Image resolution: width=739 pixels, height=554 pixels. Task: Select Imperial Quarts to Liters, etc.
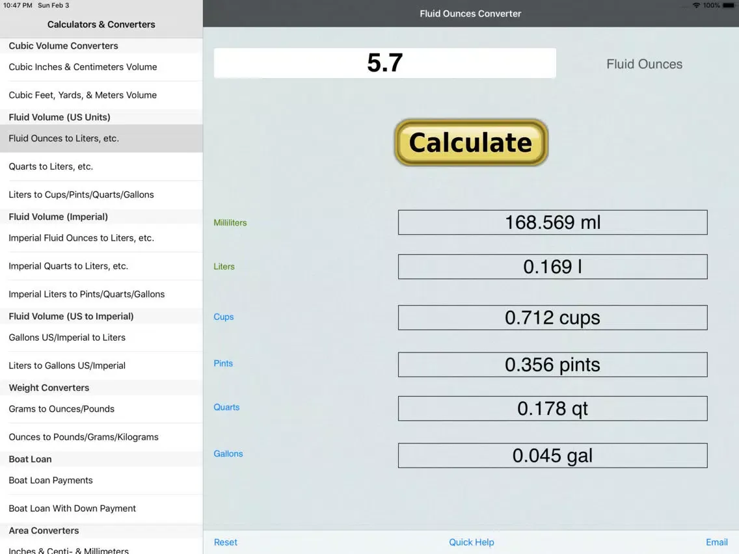101,266
